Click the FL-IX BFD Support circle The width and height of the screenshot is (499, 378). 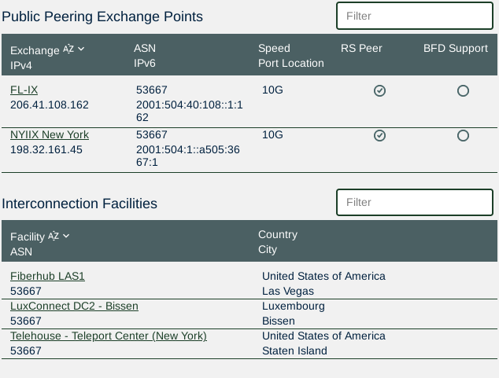[463, 91]
